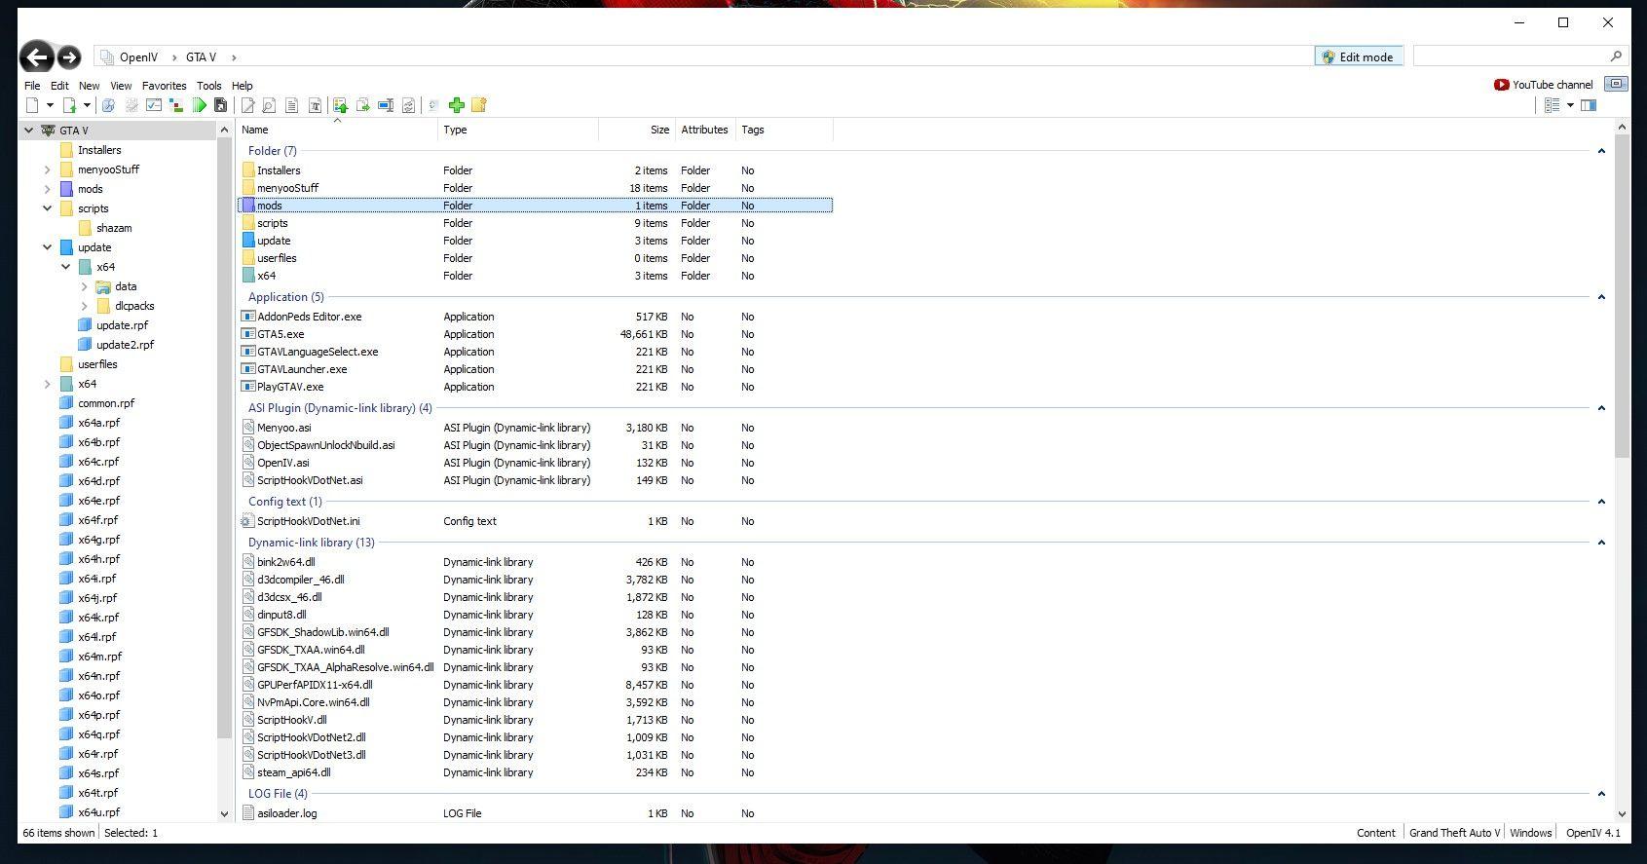
Task: Toggle the preview pane icon
Action: 1589,105
